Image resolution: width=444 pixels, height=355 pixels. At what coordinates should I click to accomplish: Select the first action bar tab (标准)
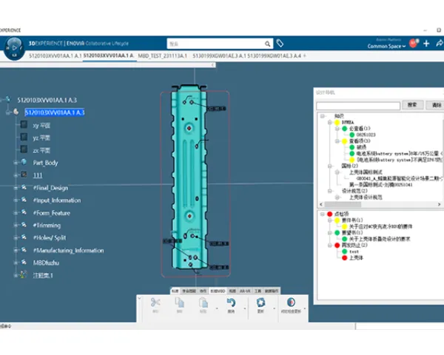point(175,291)
